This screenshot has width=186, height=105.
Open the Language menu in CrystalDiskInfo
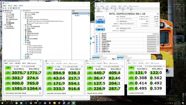pyautogui.click(x=134, y=6)
